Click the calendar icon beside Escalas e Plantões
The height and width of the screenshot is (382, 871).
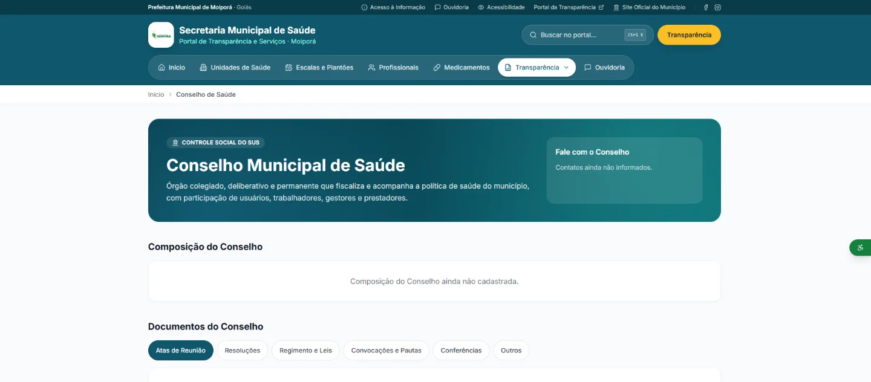pyautogui.click(x=289, y=68)
